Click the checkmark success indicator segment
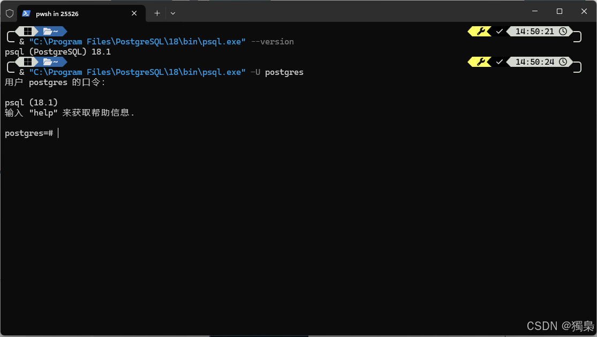597x337 pixels. coord(500,31)
